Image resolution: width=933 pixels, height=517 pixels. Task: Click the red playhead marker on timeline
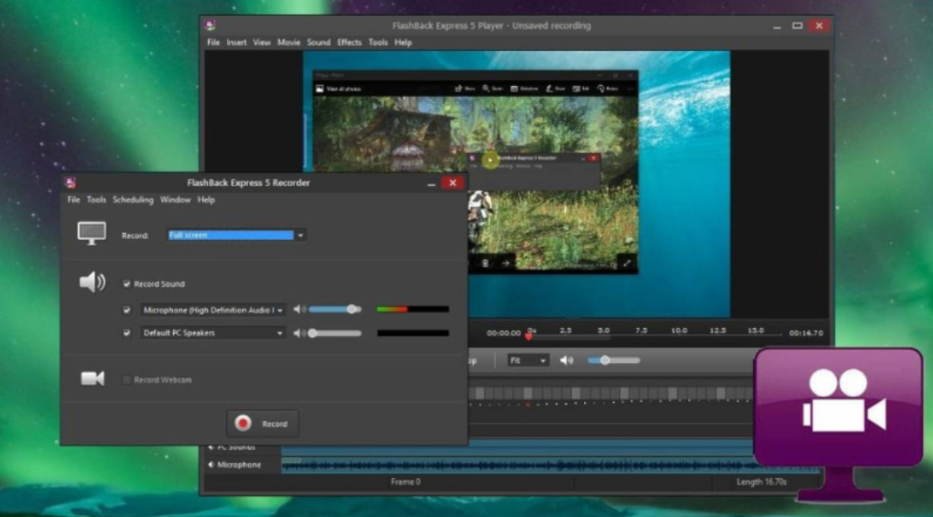pos(528,336)
